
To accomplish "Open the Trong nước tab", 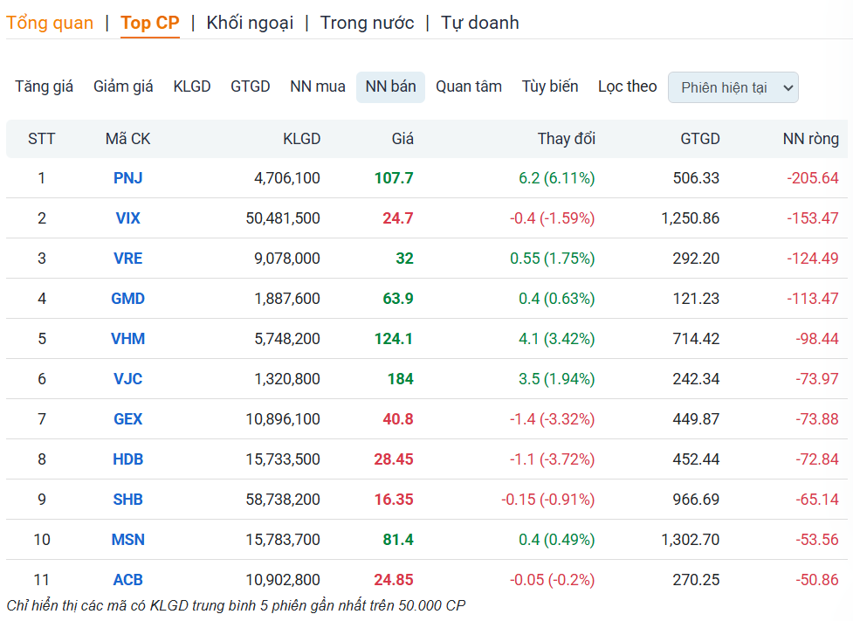I will coord(367,23).
